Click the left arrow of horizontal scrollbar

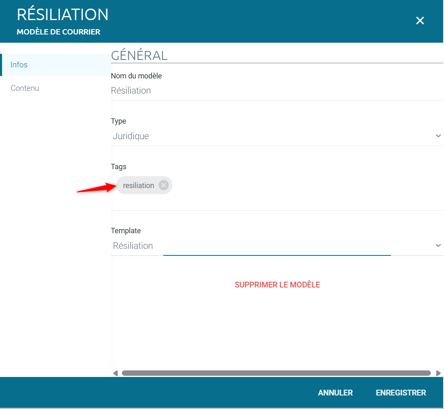[x=115, y=373]
